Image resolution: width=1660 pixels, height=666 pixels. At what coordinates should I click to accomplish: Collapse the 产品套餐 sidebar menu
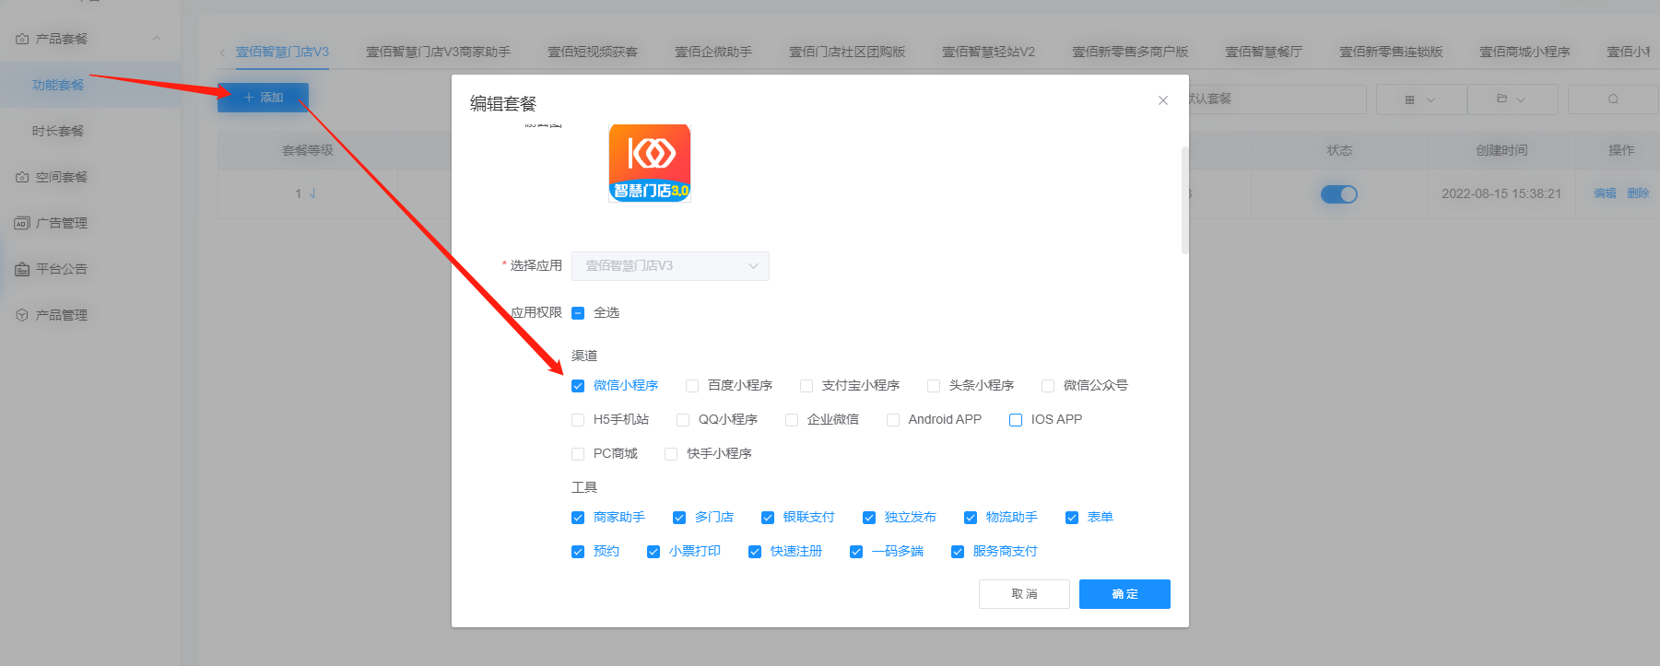(x=156, y=39)
